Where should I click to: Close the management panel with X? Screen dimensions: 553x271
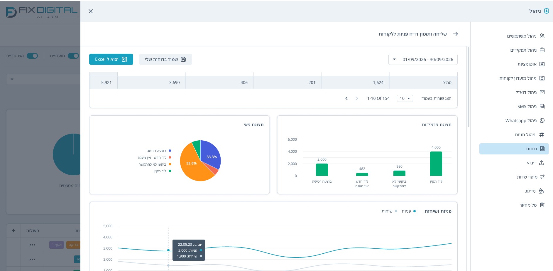(x=91, y=11)
